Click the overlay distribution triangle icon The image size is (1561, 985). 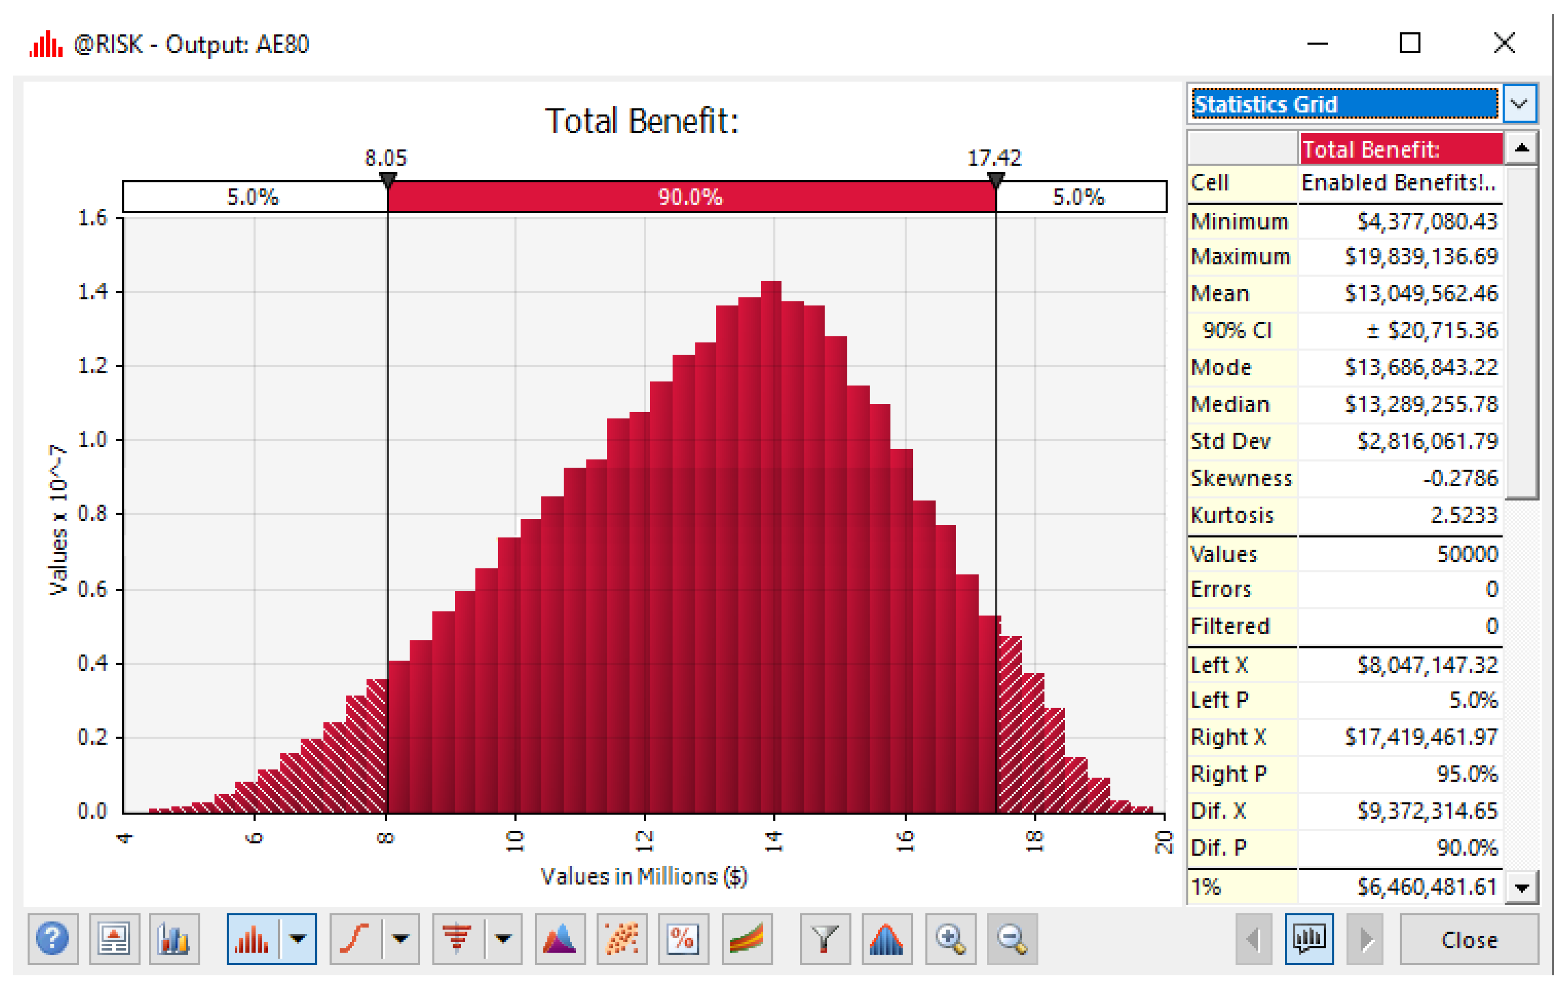click(x=560, y=938)
